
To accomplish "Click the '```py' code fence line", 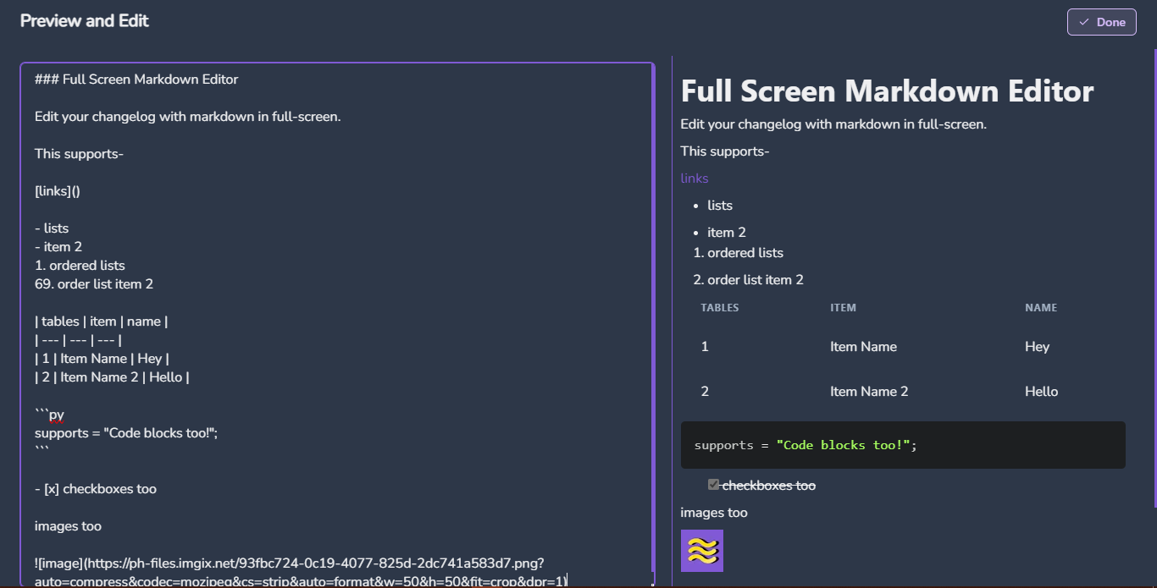I will click(x=49, y=415).
